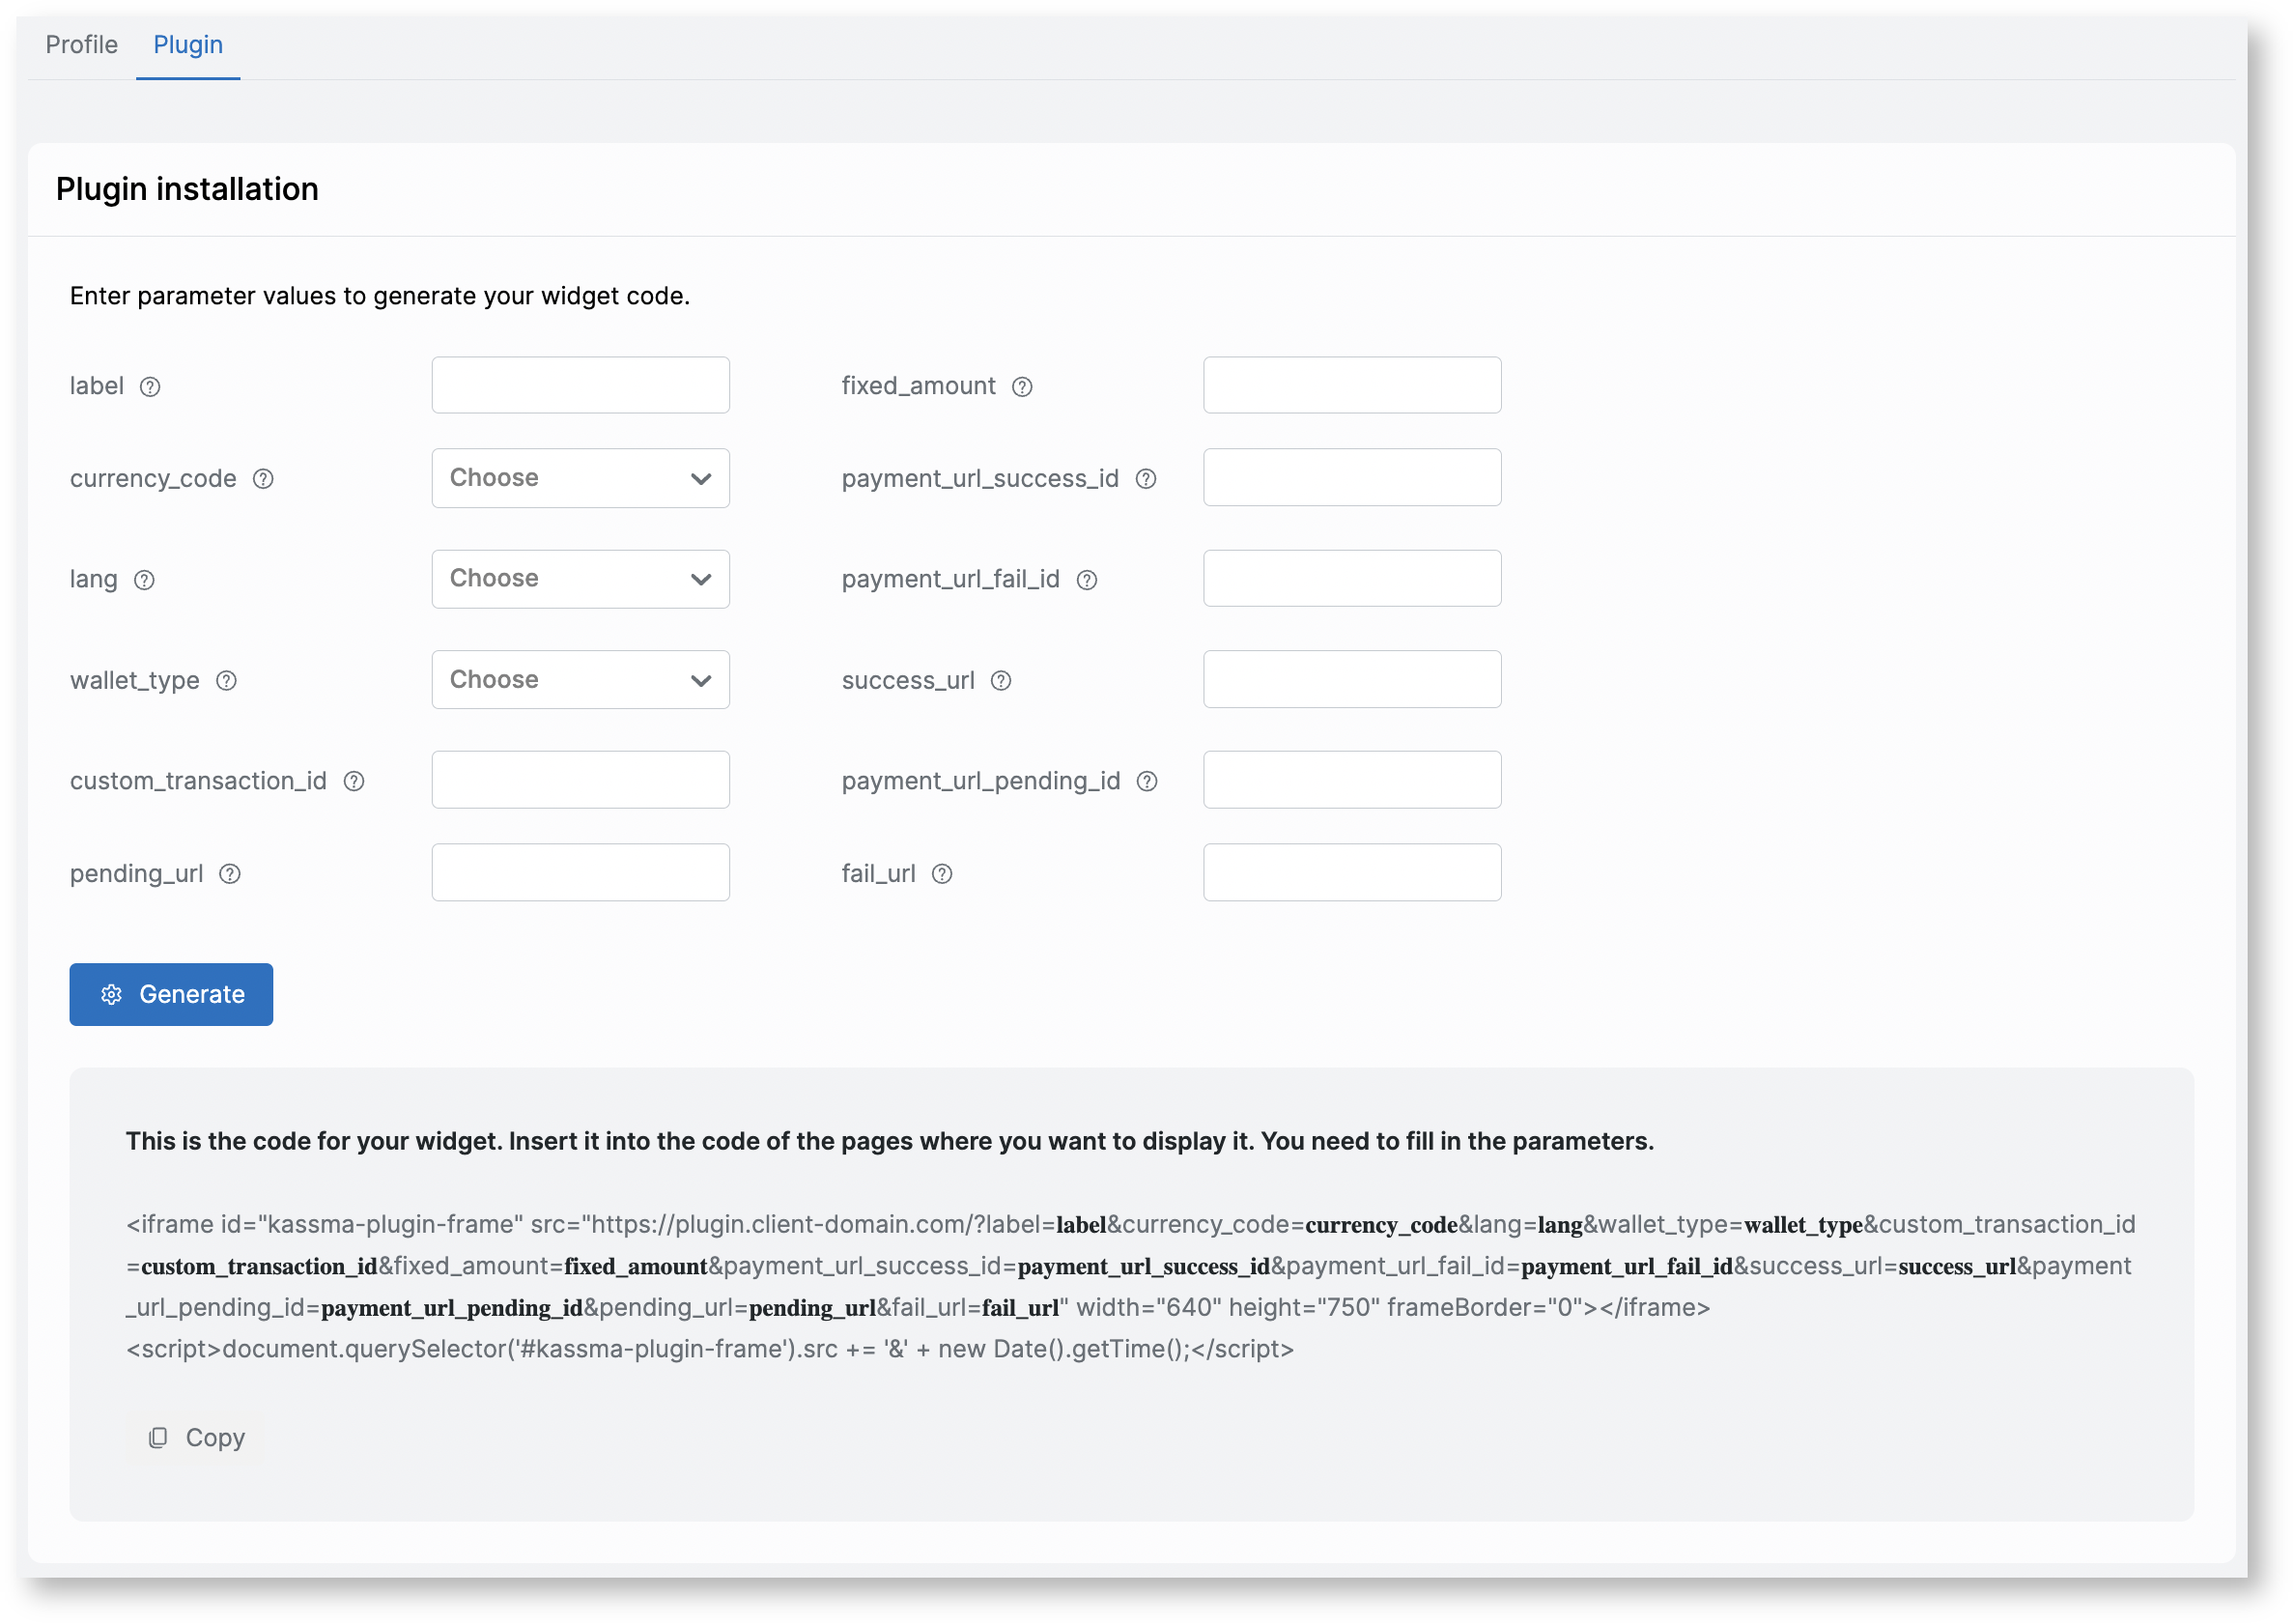The height and width of the screenshot is (1624, 2294).
Task: Click the label text input field
Action: click(580, 385)
